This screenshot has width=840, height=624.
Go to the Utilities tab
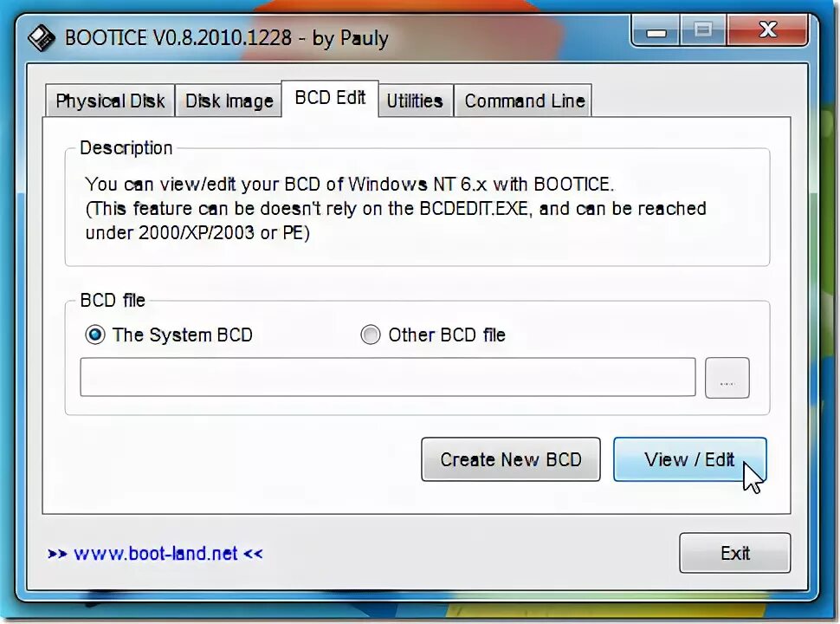point(415,101)
